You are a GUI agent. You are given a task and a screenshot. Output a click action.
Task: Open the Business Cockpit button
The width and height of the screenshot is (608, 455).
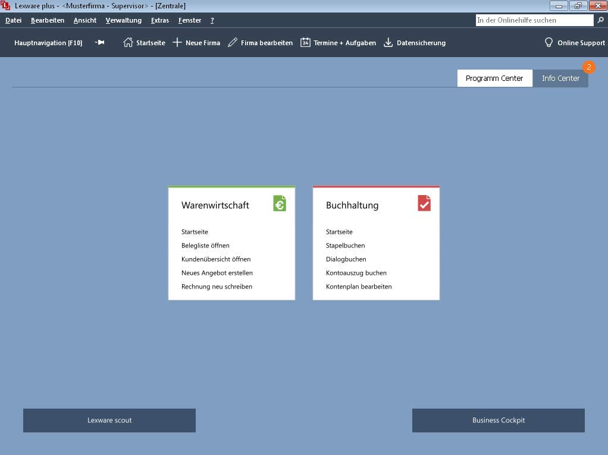pyautogui.click(x=499, y=420)
